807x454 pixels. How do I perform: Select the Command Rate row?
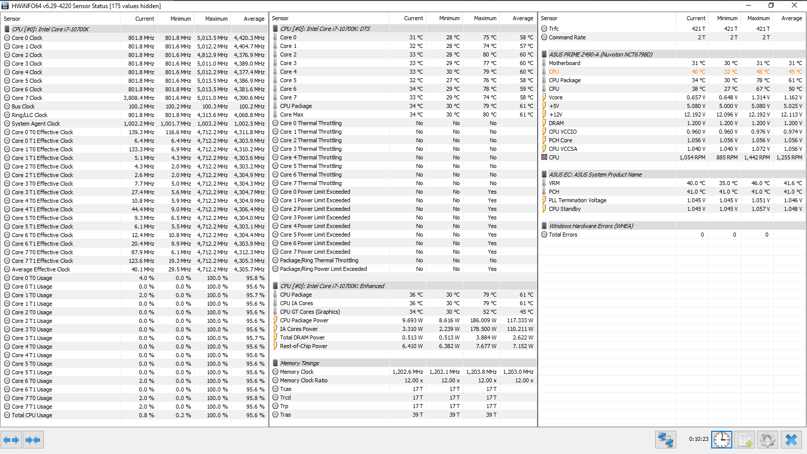[x=672, y=37]
